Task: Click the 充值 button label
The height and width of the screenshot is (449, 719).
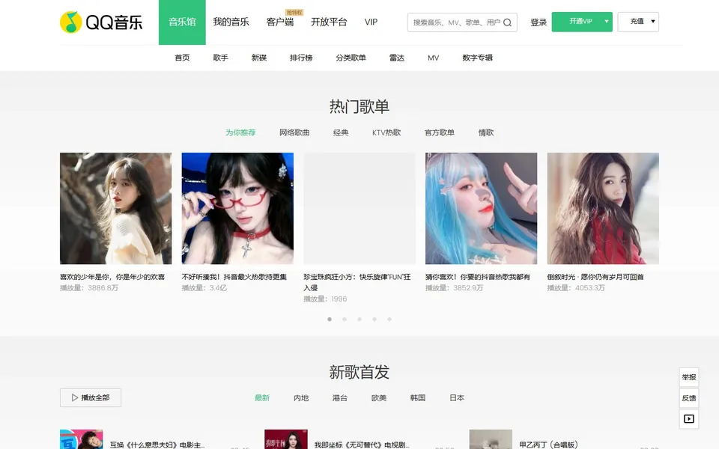Action: [x=637, y=22]
